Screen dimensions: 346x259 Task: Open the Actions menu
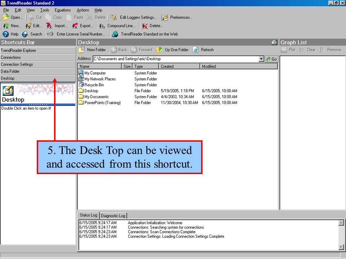pyautogui.click(x=83, y=10)
